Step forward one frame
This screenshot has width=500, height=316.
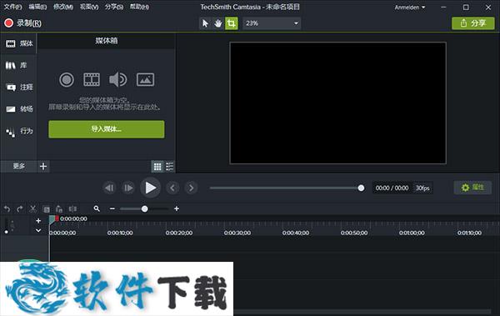[x=128, y=188]
